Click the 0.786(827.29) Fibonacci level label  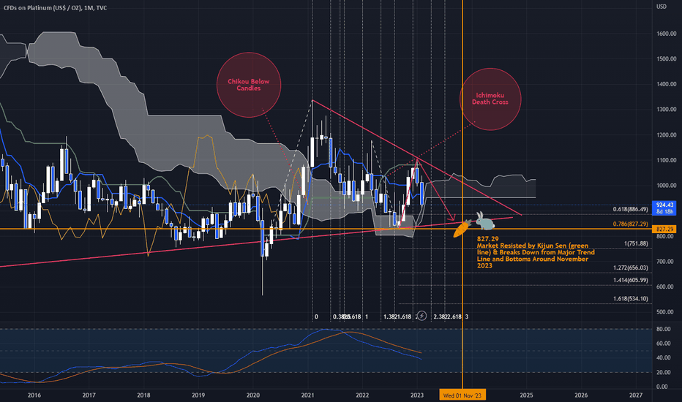630,224
